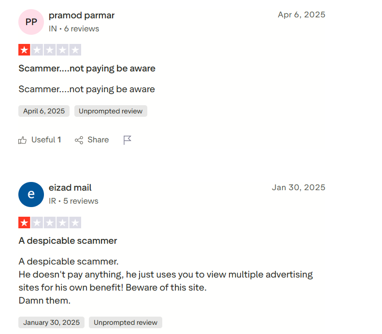Image resolution: width=382 pixels, height=334 pixels.
Task: Click the Share label on pramod's review
Action: 98,140
